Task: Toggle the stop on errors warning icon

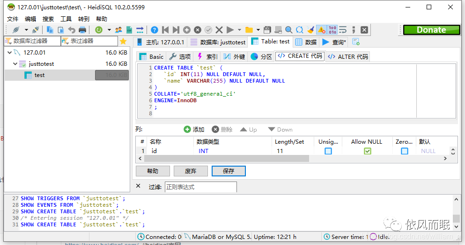Action: pos(321,30)
